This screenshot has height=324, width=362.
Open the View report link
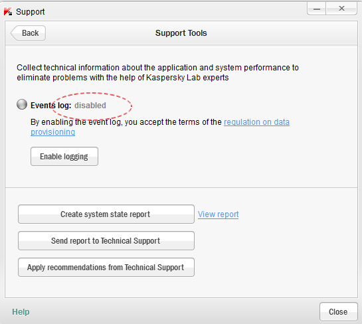pos(218,214)
